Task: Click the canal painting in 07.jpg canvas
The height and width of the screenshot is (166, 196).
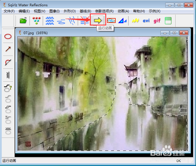Action: coord(103,93)
